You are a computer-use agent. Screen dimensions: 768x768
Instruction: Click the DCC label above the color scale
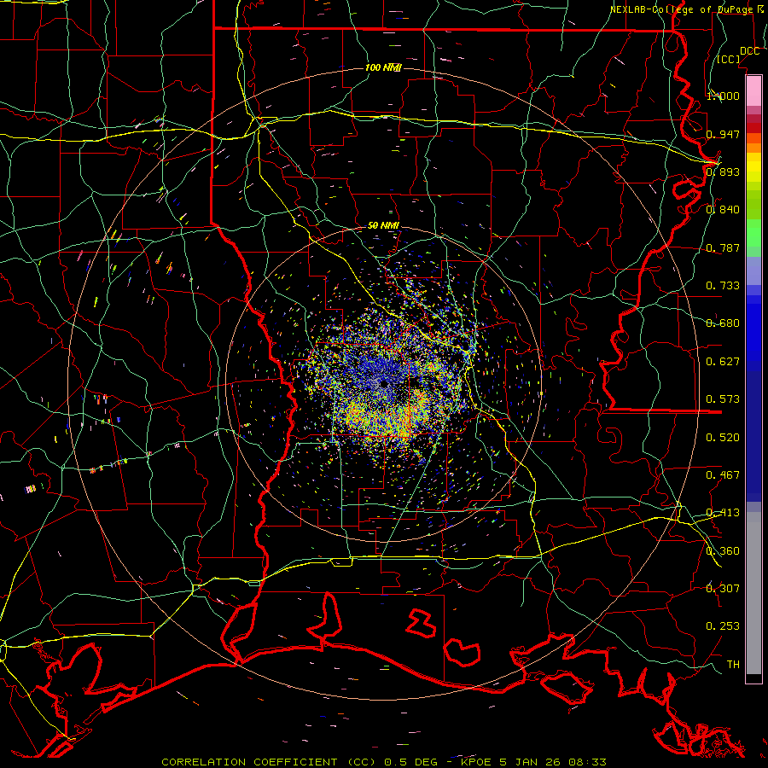(749, 51)
